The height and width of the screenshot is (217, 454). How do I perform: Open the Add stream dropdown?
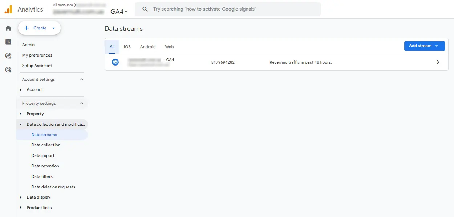coord(424,46)
